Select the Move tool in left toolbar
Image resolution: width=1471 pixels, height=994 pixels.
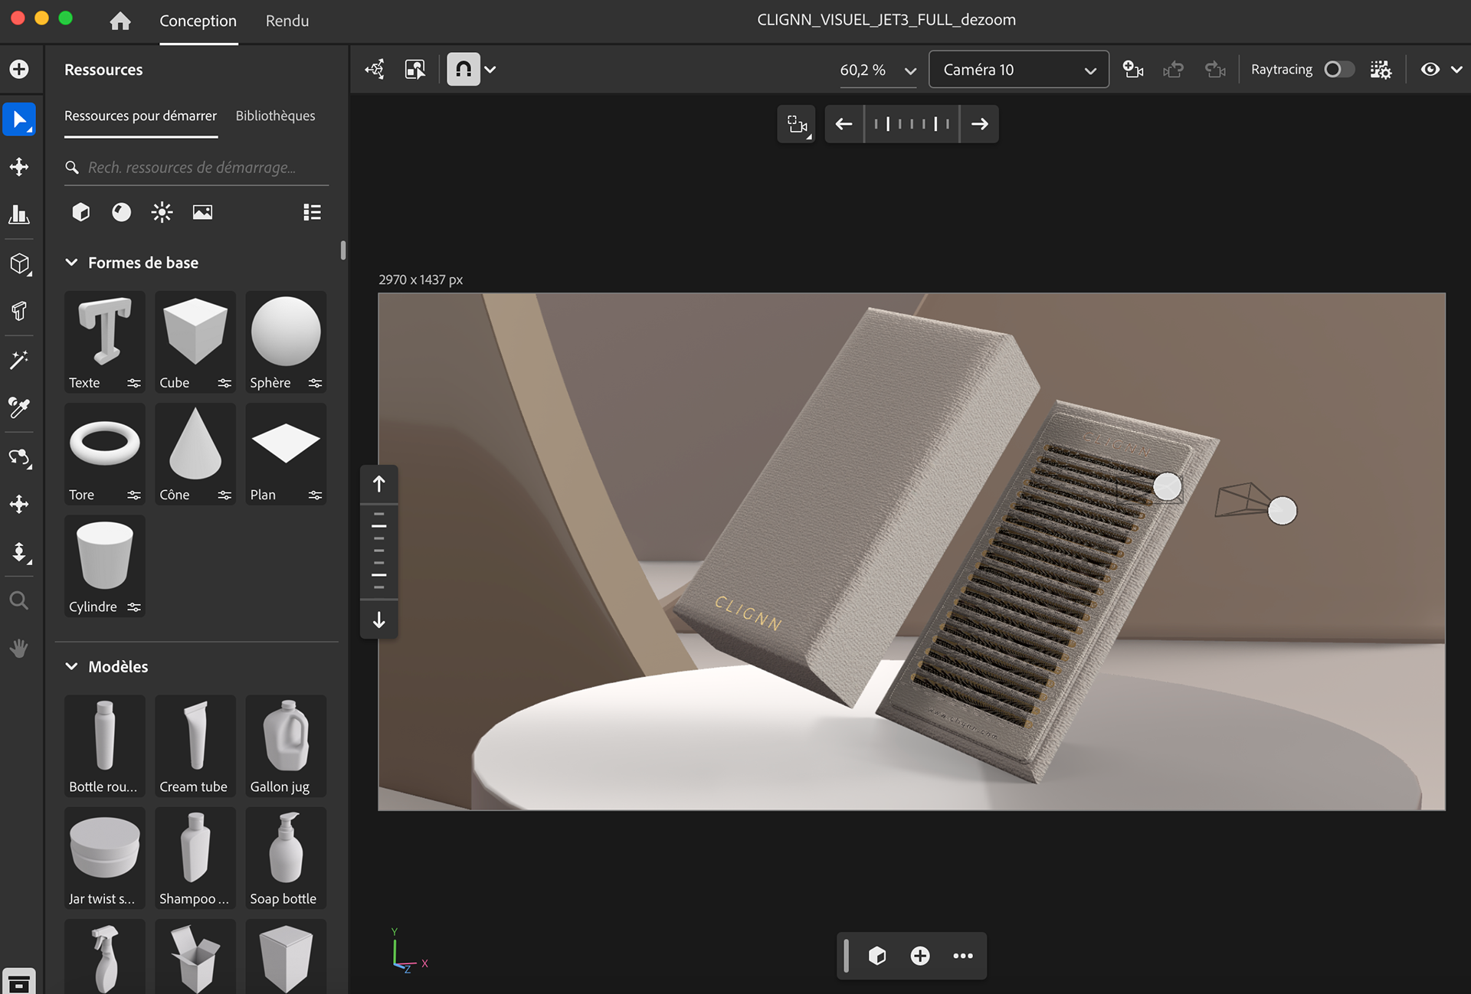coord(19,167)
